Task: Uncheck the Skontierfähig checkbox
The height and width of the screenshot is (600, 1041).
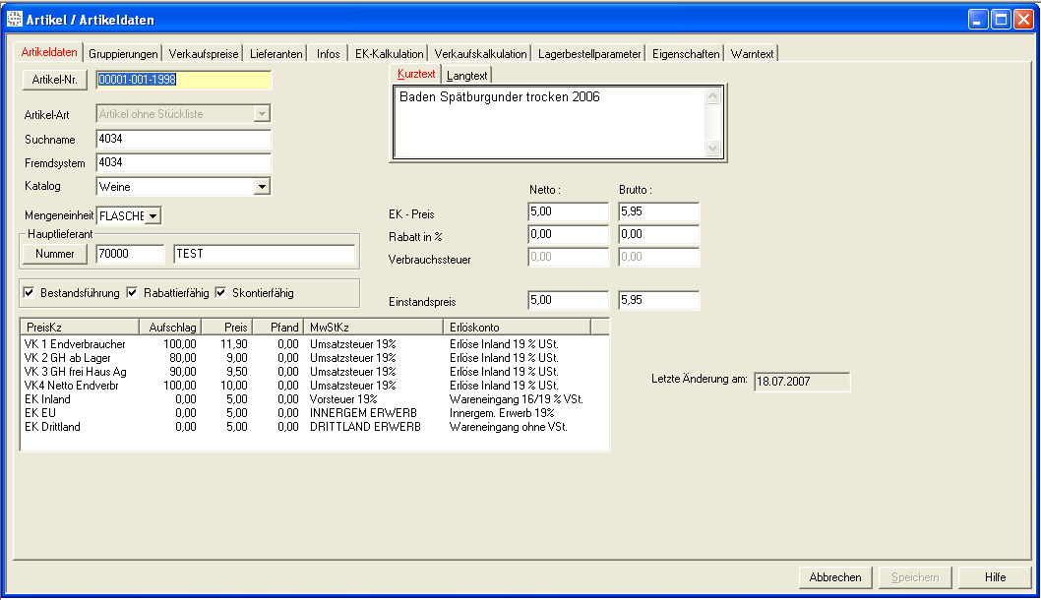Action: click(220, 293)
